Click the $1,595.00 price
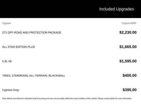This screenshot has height=105, width=141. pos(128,61)
